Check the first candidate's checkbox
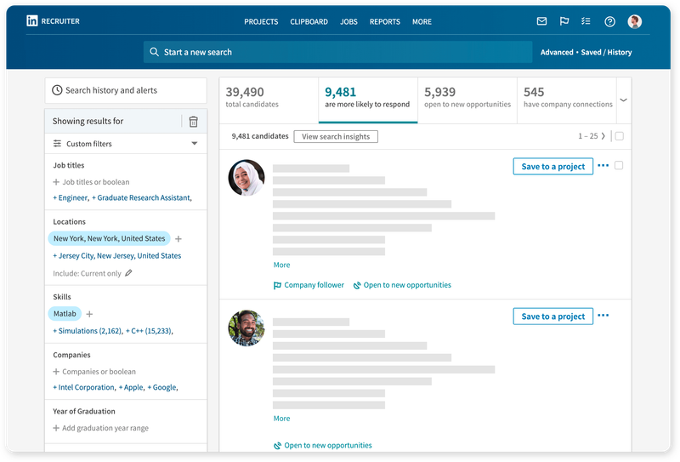680x462 pixels. (x=619, y=166)
